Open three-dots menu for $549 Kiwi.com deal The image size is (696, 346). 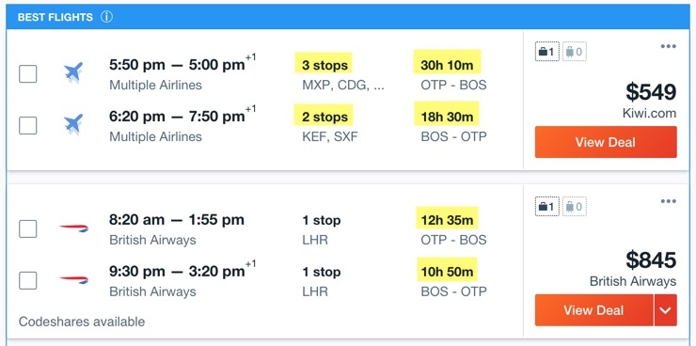click(x=668, y=47)
